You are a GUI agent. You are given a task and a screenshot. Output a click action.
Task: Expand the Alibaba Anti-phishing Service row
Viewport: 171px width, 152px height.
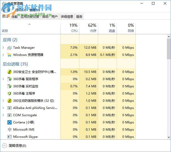(x=3, y=108)
